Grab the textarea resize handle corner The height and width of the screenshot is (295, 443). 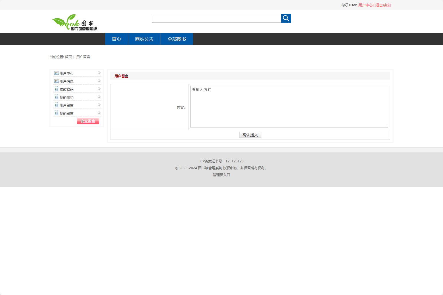[386, 126]
